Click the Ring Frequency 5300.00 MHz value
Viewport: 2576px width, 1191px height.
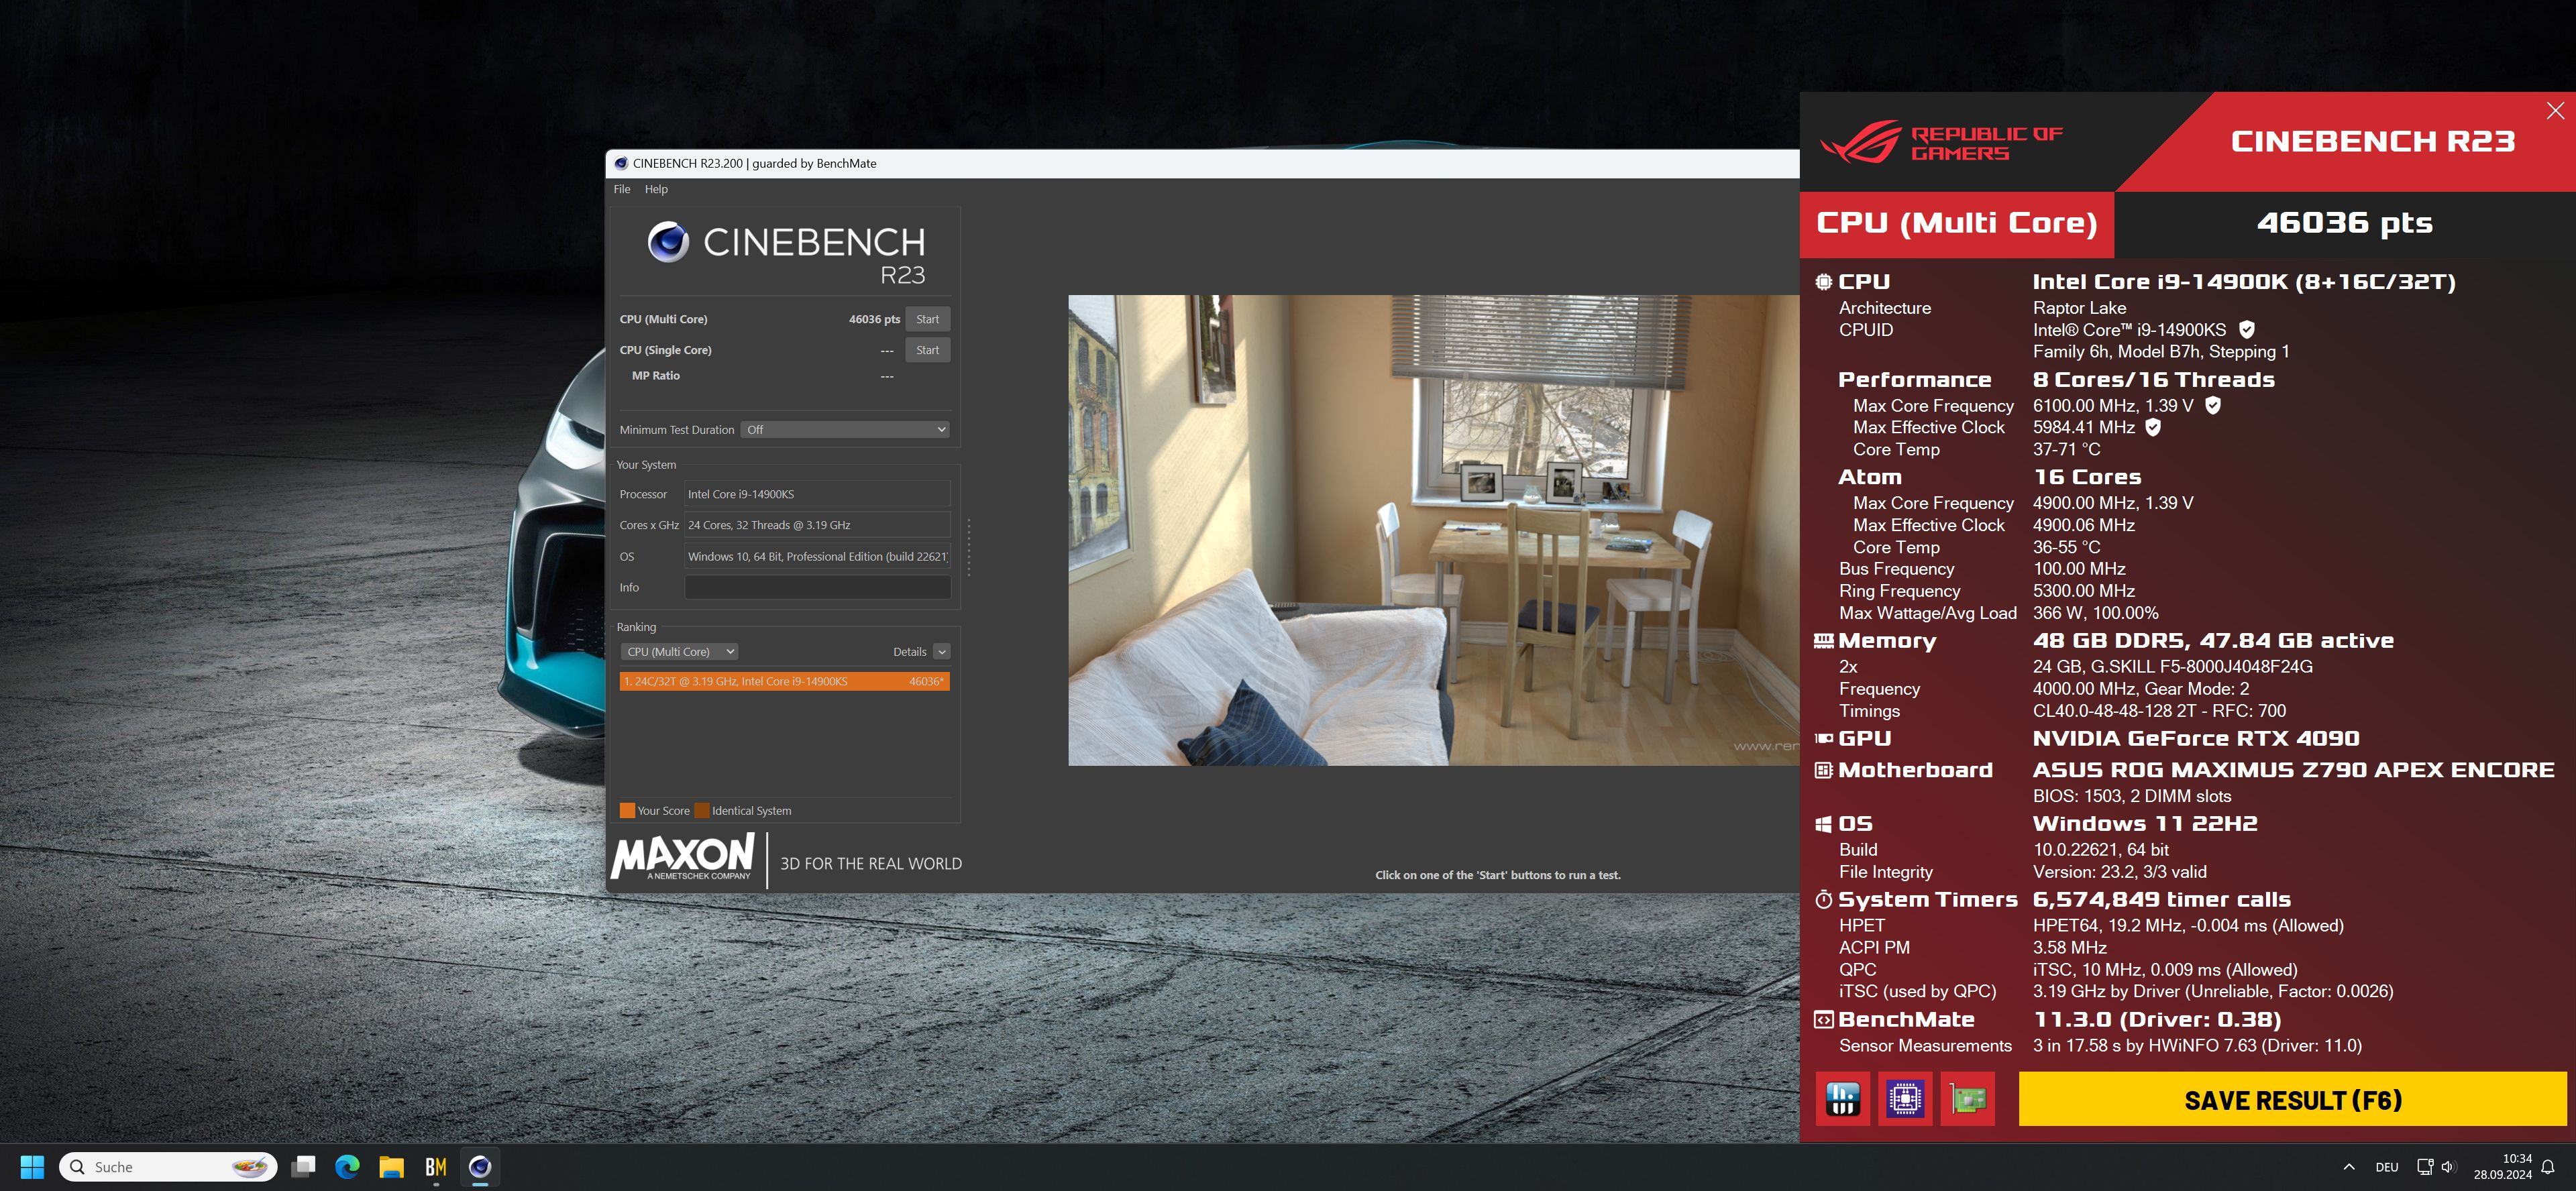click(2084, 591)
